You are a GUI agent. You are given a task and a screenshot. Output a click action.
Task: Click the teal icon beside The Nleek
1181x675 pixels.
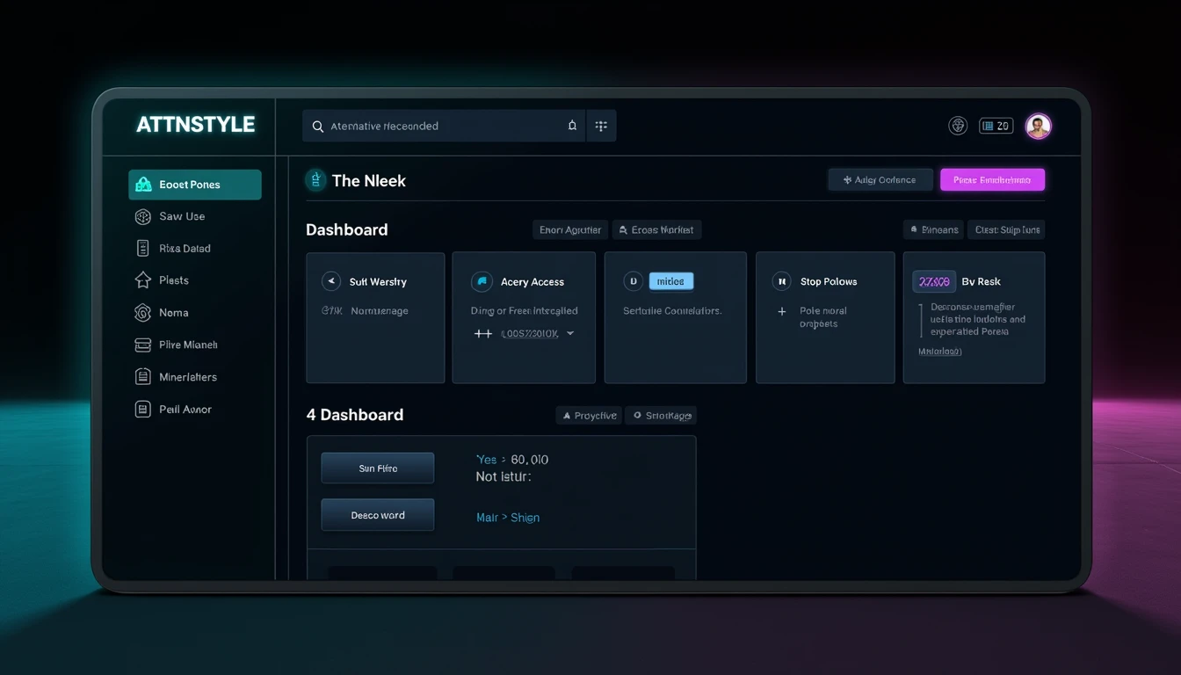point(315,180)
